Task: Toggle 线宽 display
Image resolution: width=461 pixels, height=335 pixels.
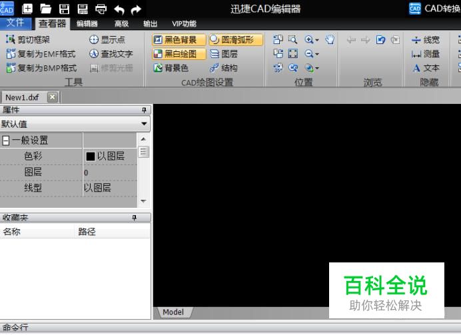Action: tap(426, 40)
